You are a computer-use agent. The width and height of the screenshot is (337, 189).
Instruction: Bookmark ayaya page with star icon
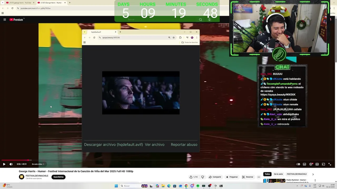[x=174, y=38]
